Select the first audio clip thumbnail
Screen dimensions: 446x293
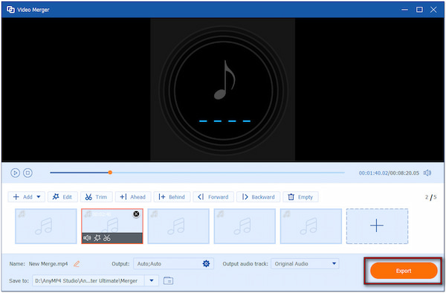pos(46,226)
